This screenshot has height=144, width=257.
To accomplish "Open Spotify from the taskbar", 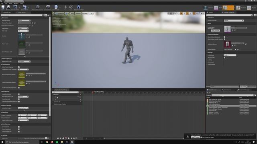I will (57, 142).
